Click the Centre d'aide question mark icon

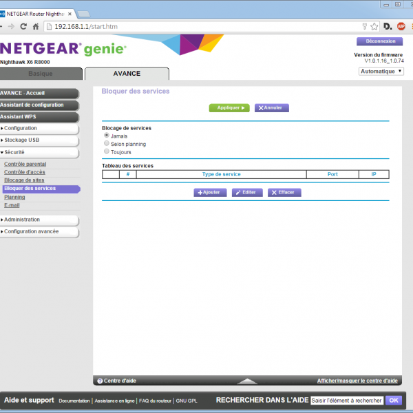(100, 381)
